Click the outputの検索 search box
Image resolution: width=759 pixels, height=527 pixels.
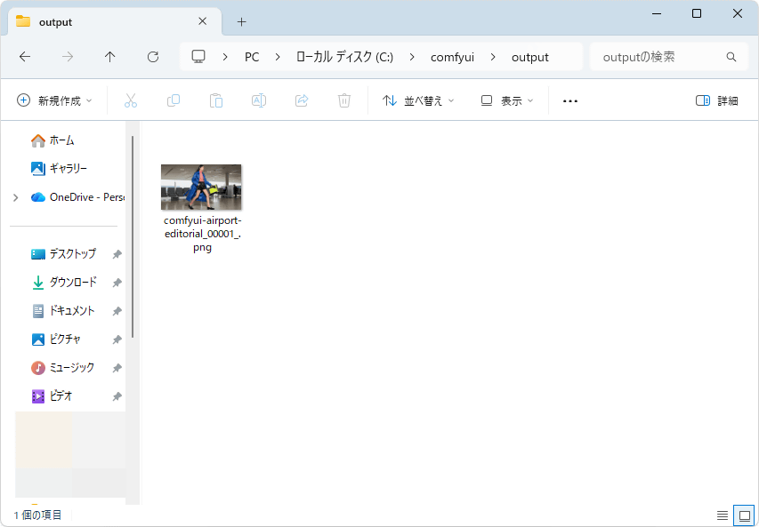click(x=662, y=57)
